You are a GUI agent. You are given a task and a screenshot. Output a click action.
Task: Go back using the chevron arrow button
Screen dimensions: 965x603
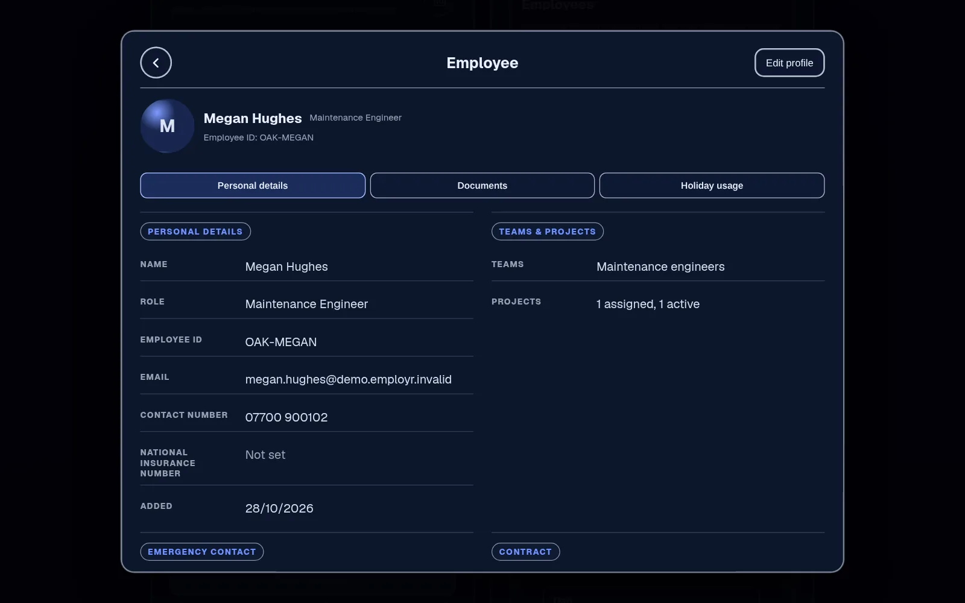pos(156,63)
